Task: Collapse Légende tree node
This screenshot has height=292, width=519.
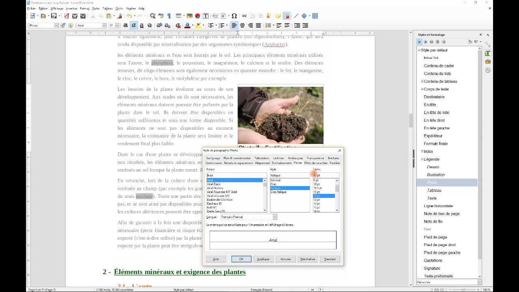Action: tap(422, 159)
